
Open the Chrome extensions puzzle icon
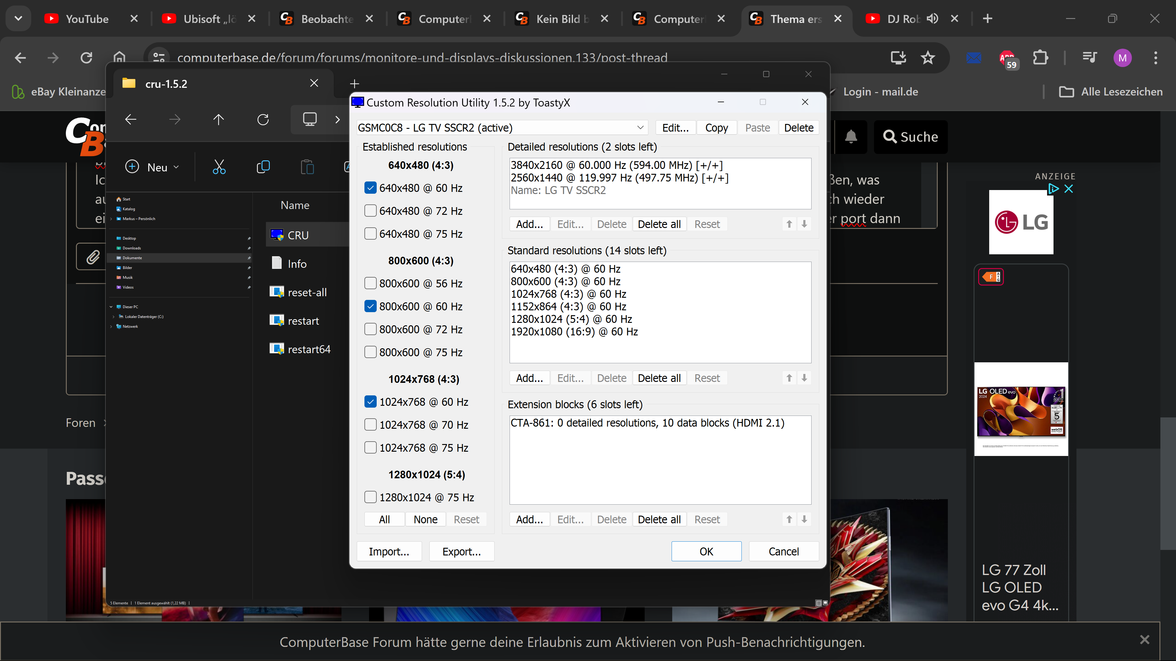point(1040,58)
